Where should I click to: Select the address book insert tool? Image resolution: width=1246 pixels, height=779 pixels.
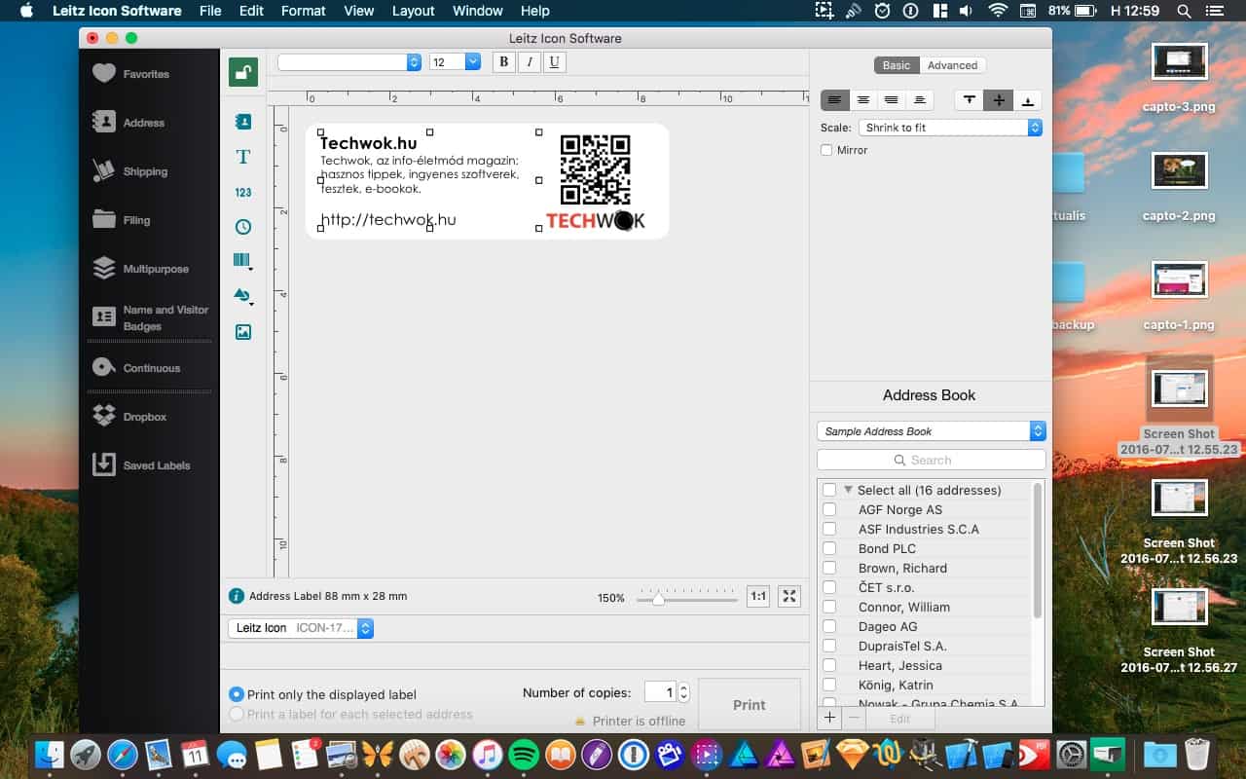click(243, 122)
